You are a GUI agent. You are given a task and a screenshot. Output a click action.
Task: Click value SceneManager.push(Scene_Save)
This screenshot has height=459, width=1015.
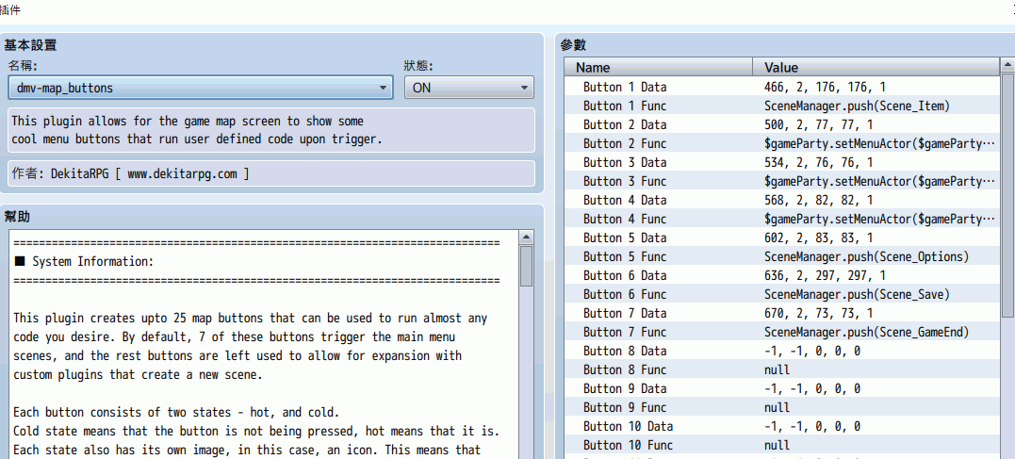pos(857,294)
